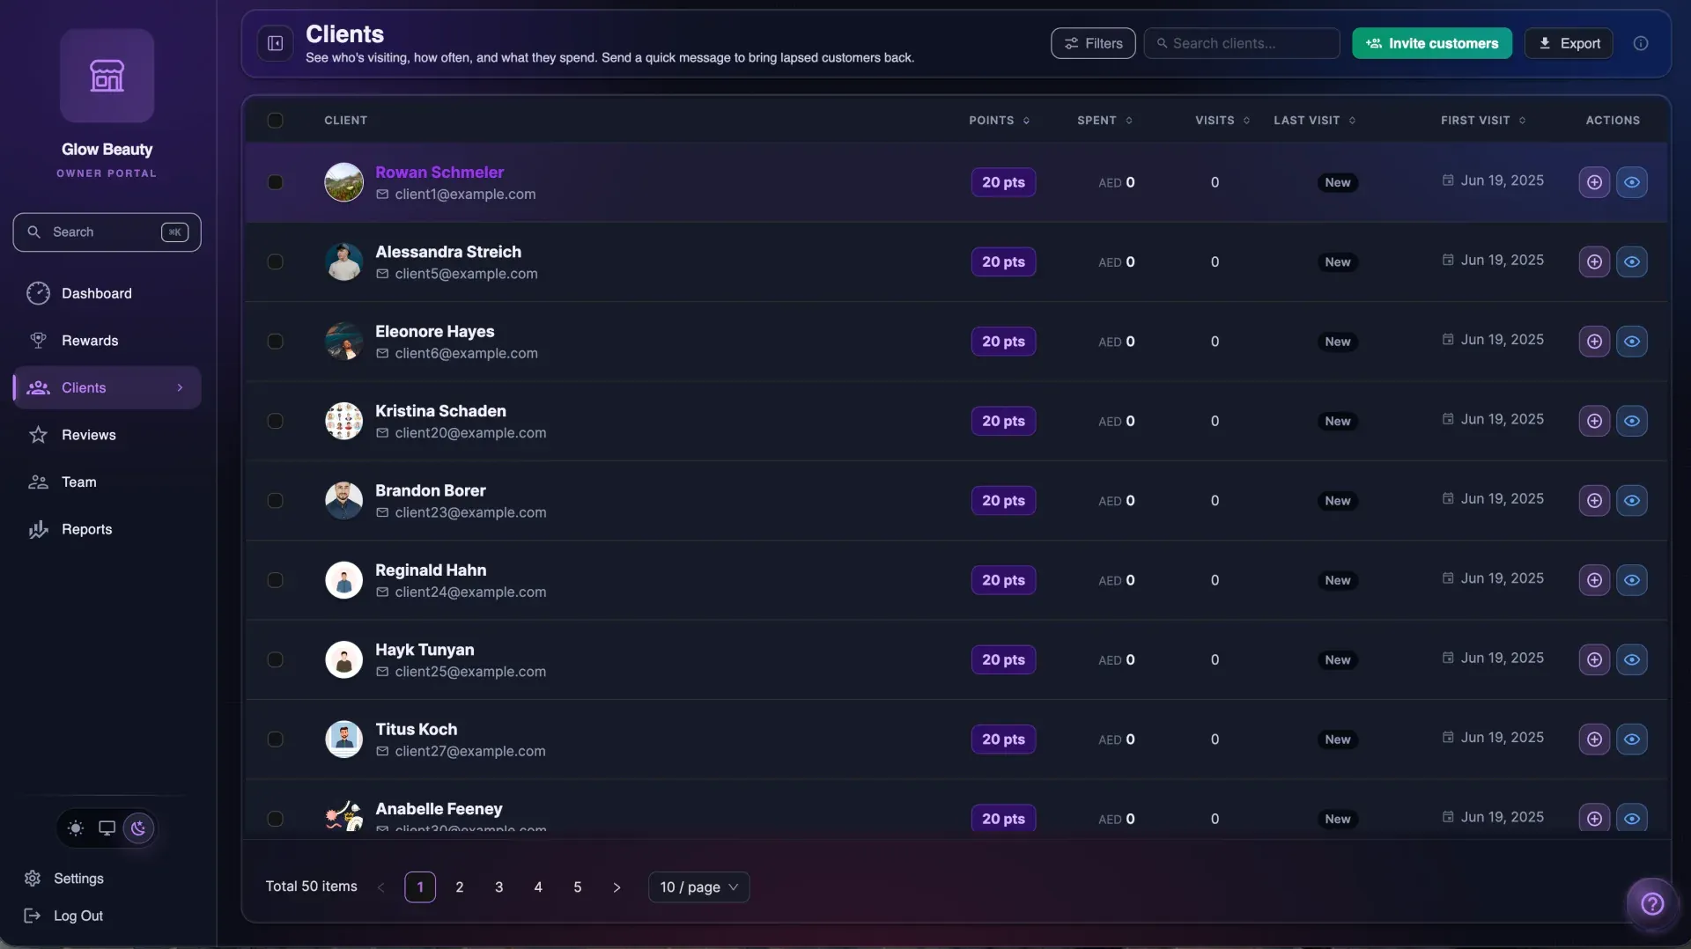View Reginald Hahn details eye icon
Viewport: 1691px width, 949px height.
[1631, 580]
